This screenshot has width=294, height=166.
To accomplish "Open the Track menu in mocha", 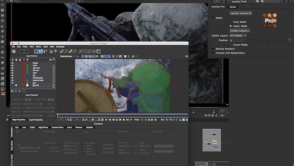I will click(25, 47).
